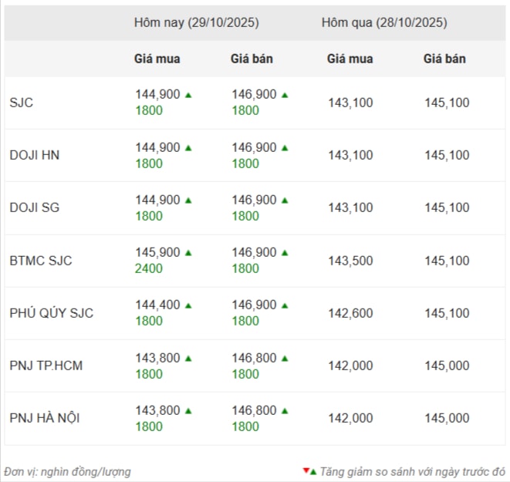510x482 pixels.
Task: Click PNJ TP.HCM yesterday sell price 145,000
Action: pyautogui.click(x=448, y=366)
